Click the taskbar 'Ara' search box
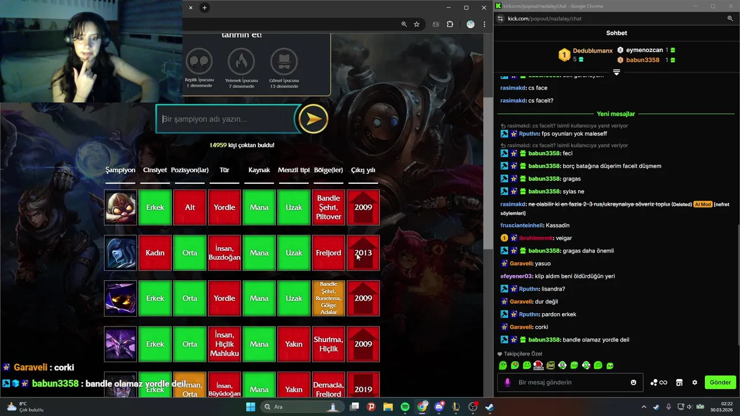Viewport: 740px width, 416px height. coord(302,407)
